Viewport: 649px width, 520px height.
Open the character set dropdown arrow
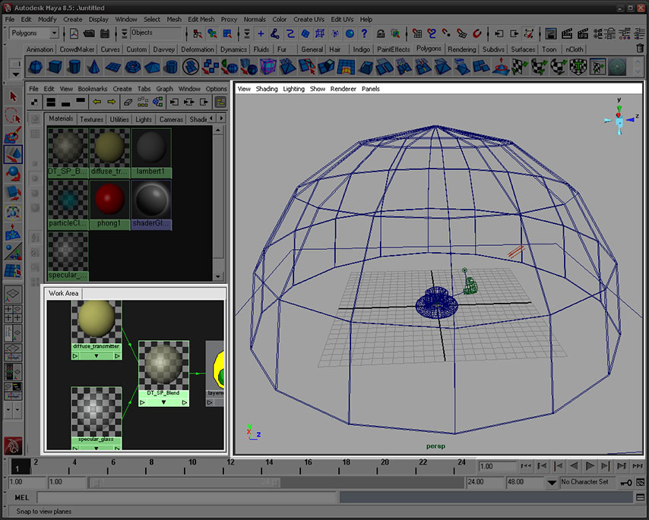point(551,482)
